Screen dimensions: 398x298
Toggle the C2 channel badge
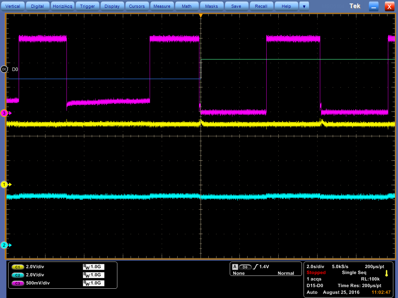[x=17, y=275]
